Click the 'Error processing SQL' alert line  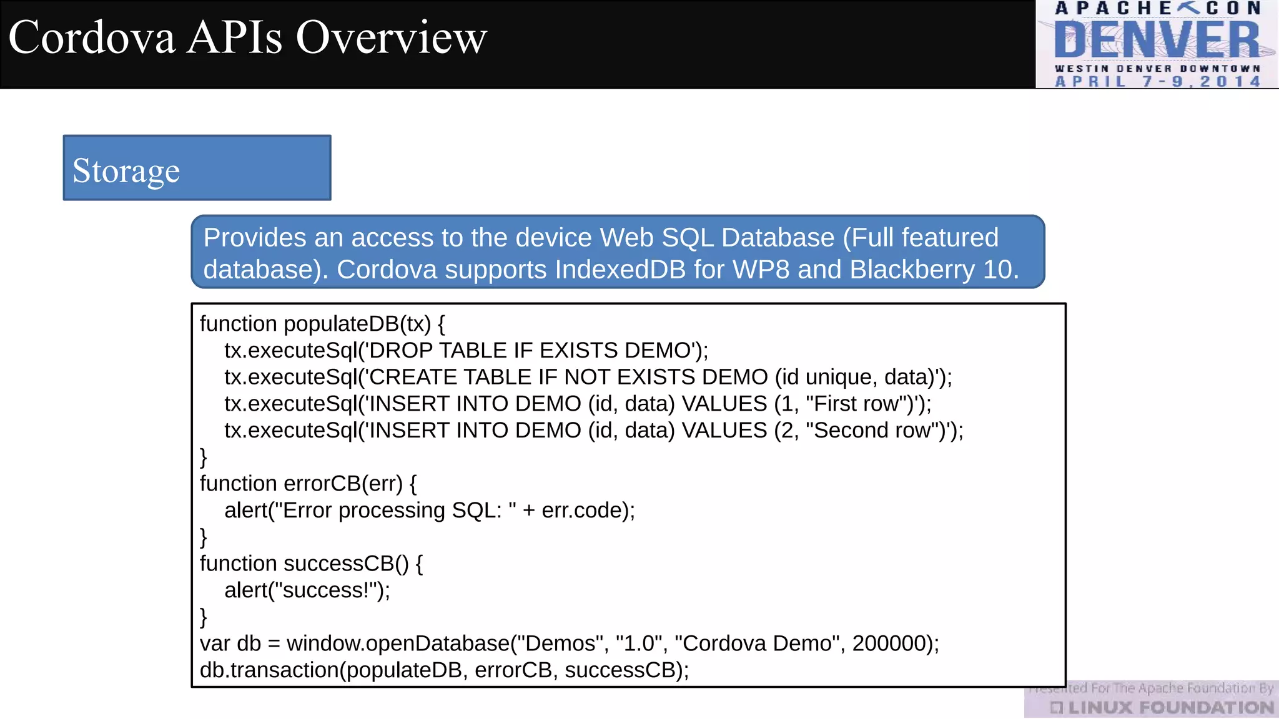pos(430,511)
